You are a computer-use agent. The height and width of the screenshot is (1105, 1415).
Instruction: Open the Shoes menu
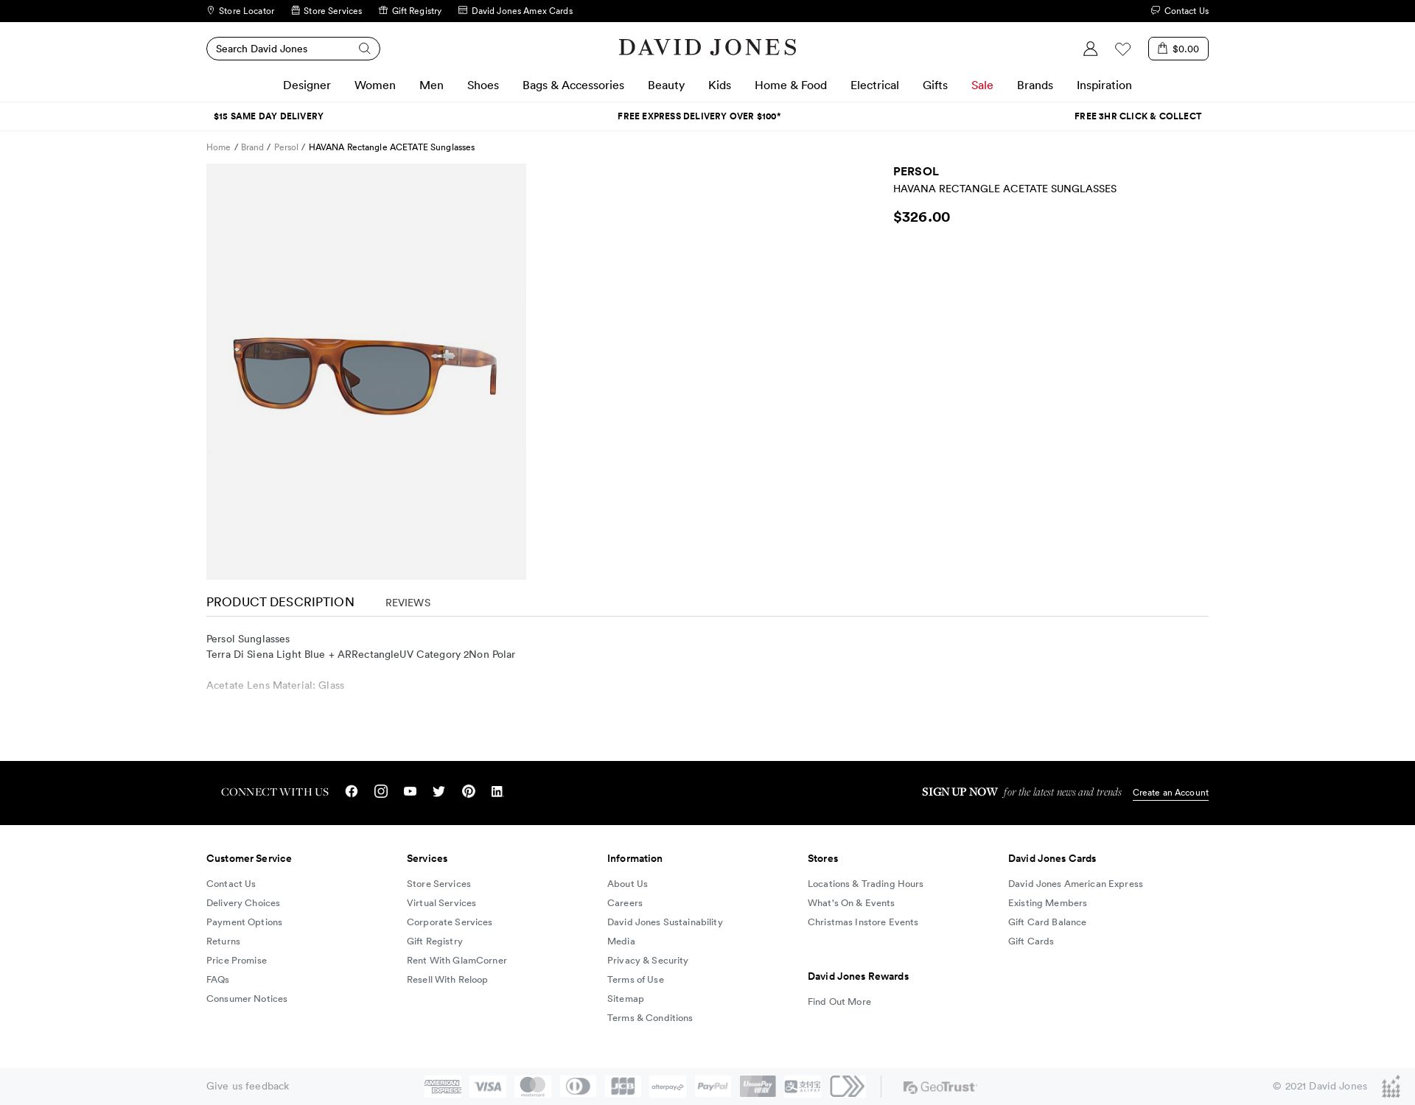[483, 85]
